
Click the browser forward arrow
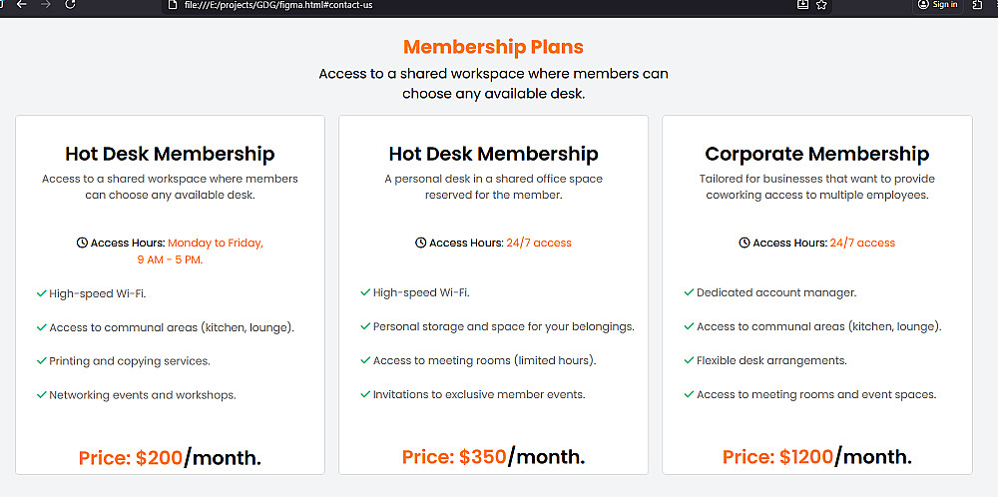(x=45, y=4)
